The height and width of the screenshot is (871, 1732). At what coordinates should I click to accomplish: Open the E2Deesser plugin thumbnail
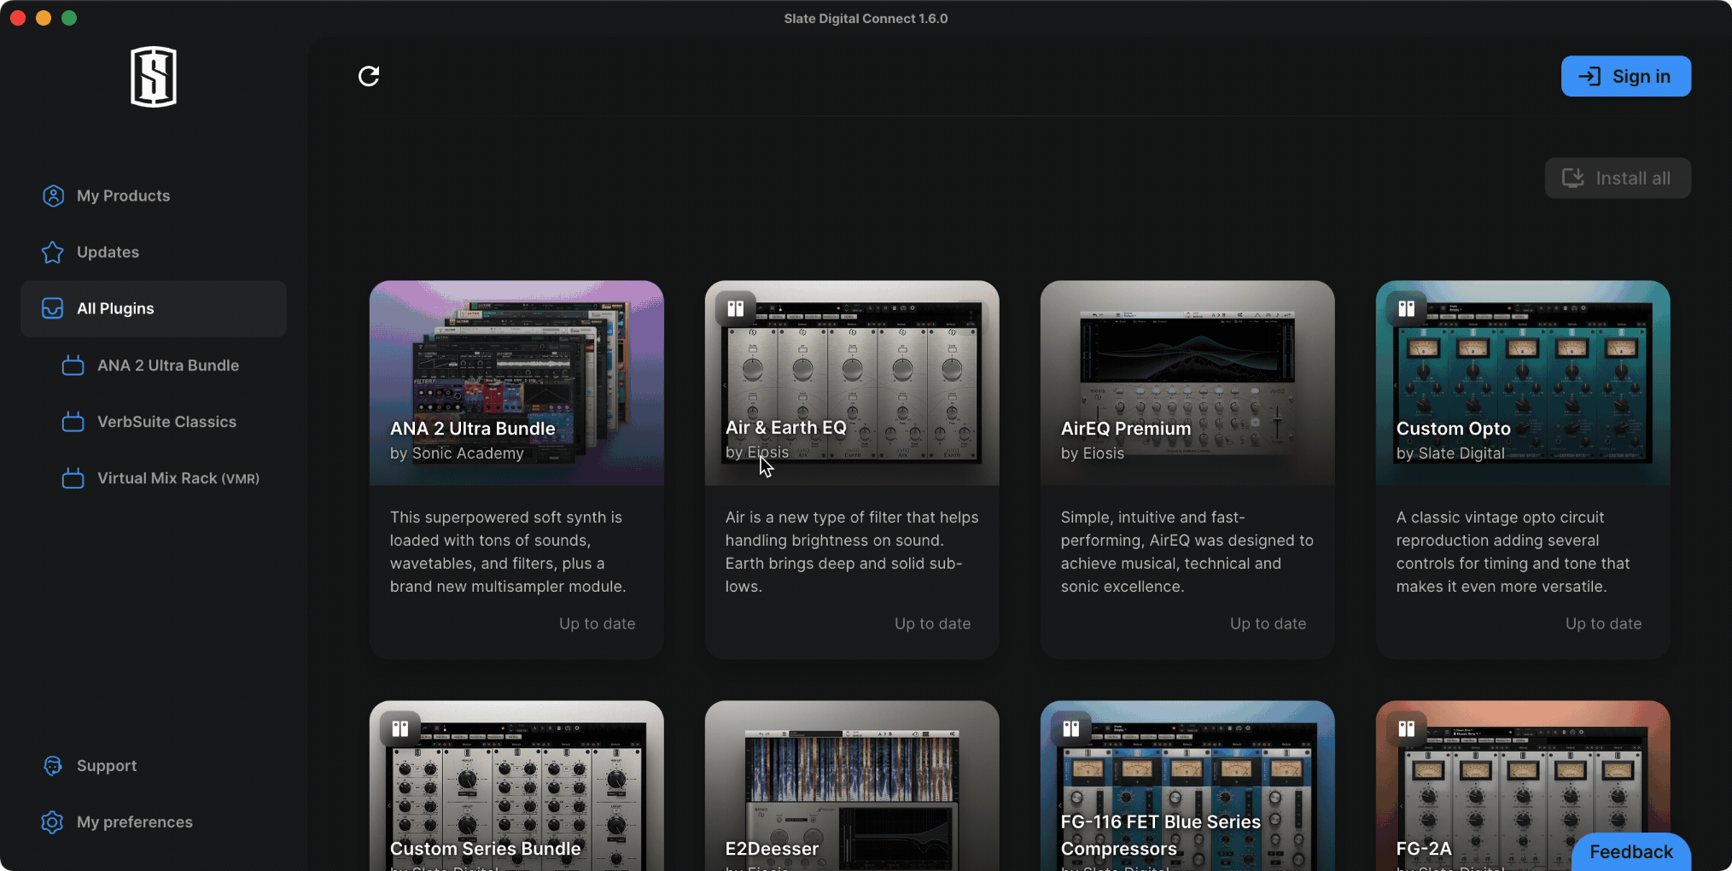point(851,781)
